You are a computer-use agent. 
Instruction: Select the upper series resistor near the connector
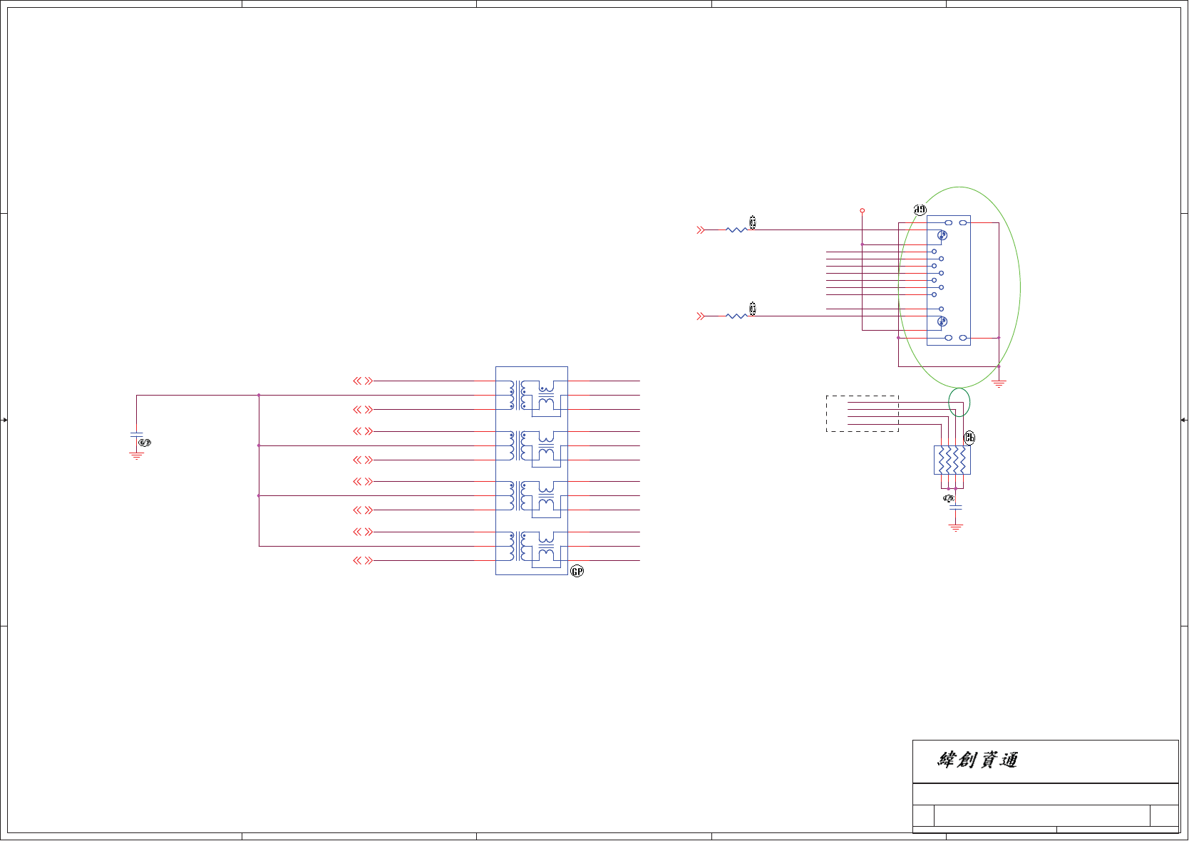[736, 230]
